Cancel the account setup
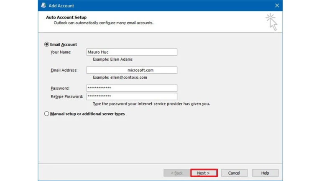 (x=234, y=173)
